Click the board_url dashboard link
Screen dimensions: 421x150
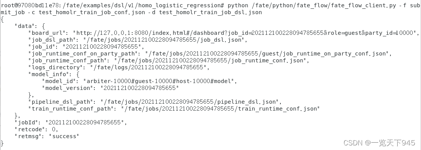[x=245, y=33]
